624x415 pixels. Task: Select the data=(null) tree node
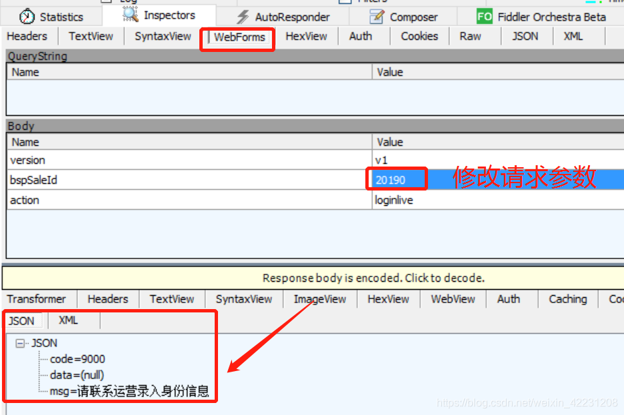[77, 375]
